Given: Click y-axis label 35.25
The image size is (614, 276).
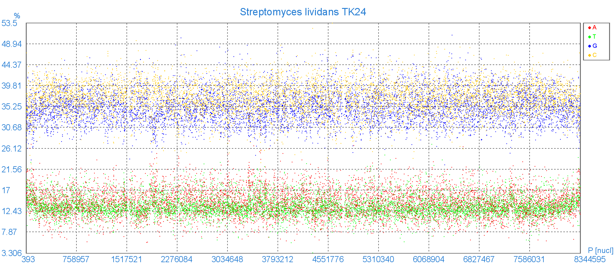Looking at the screenshot, I should 12,106.
